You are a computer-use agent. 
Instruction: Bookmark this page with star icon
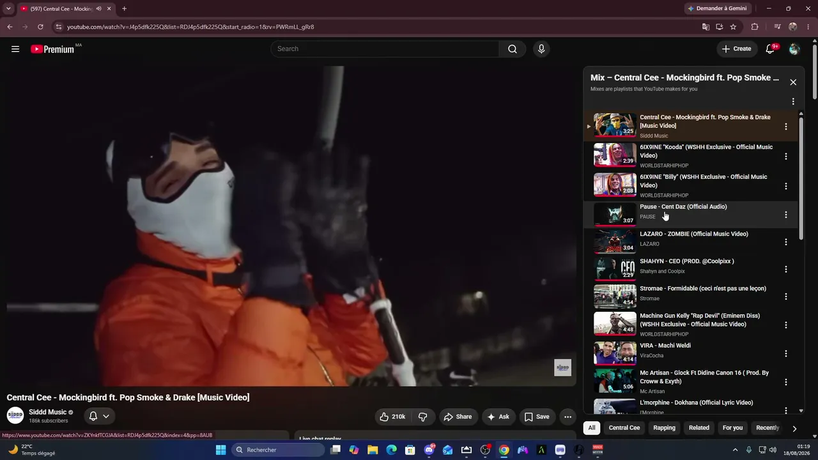[734, 27]
